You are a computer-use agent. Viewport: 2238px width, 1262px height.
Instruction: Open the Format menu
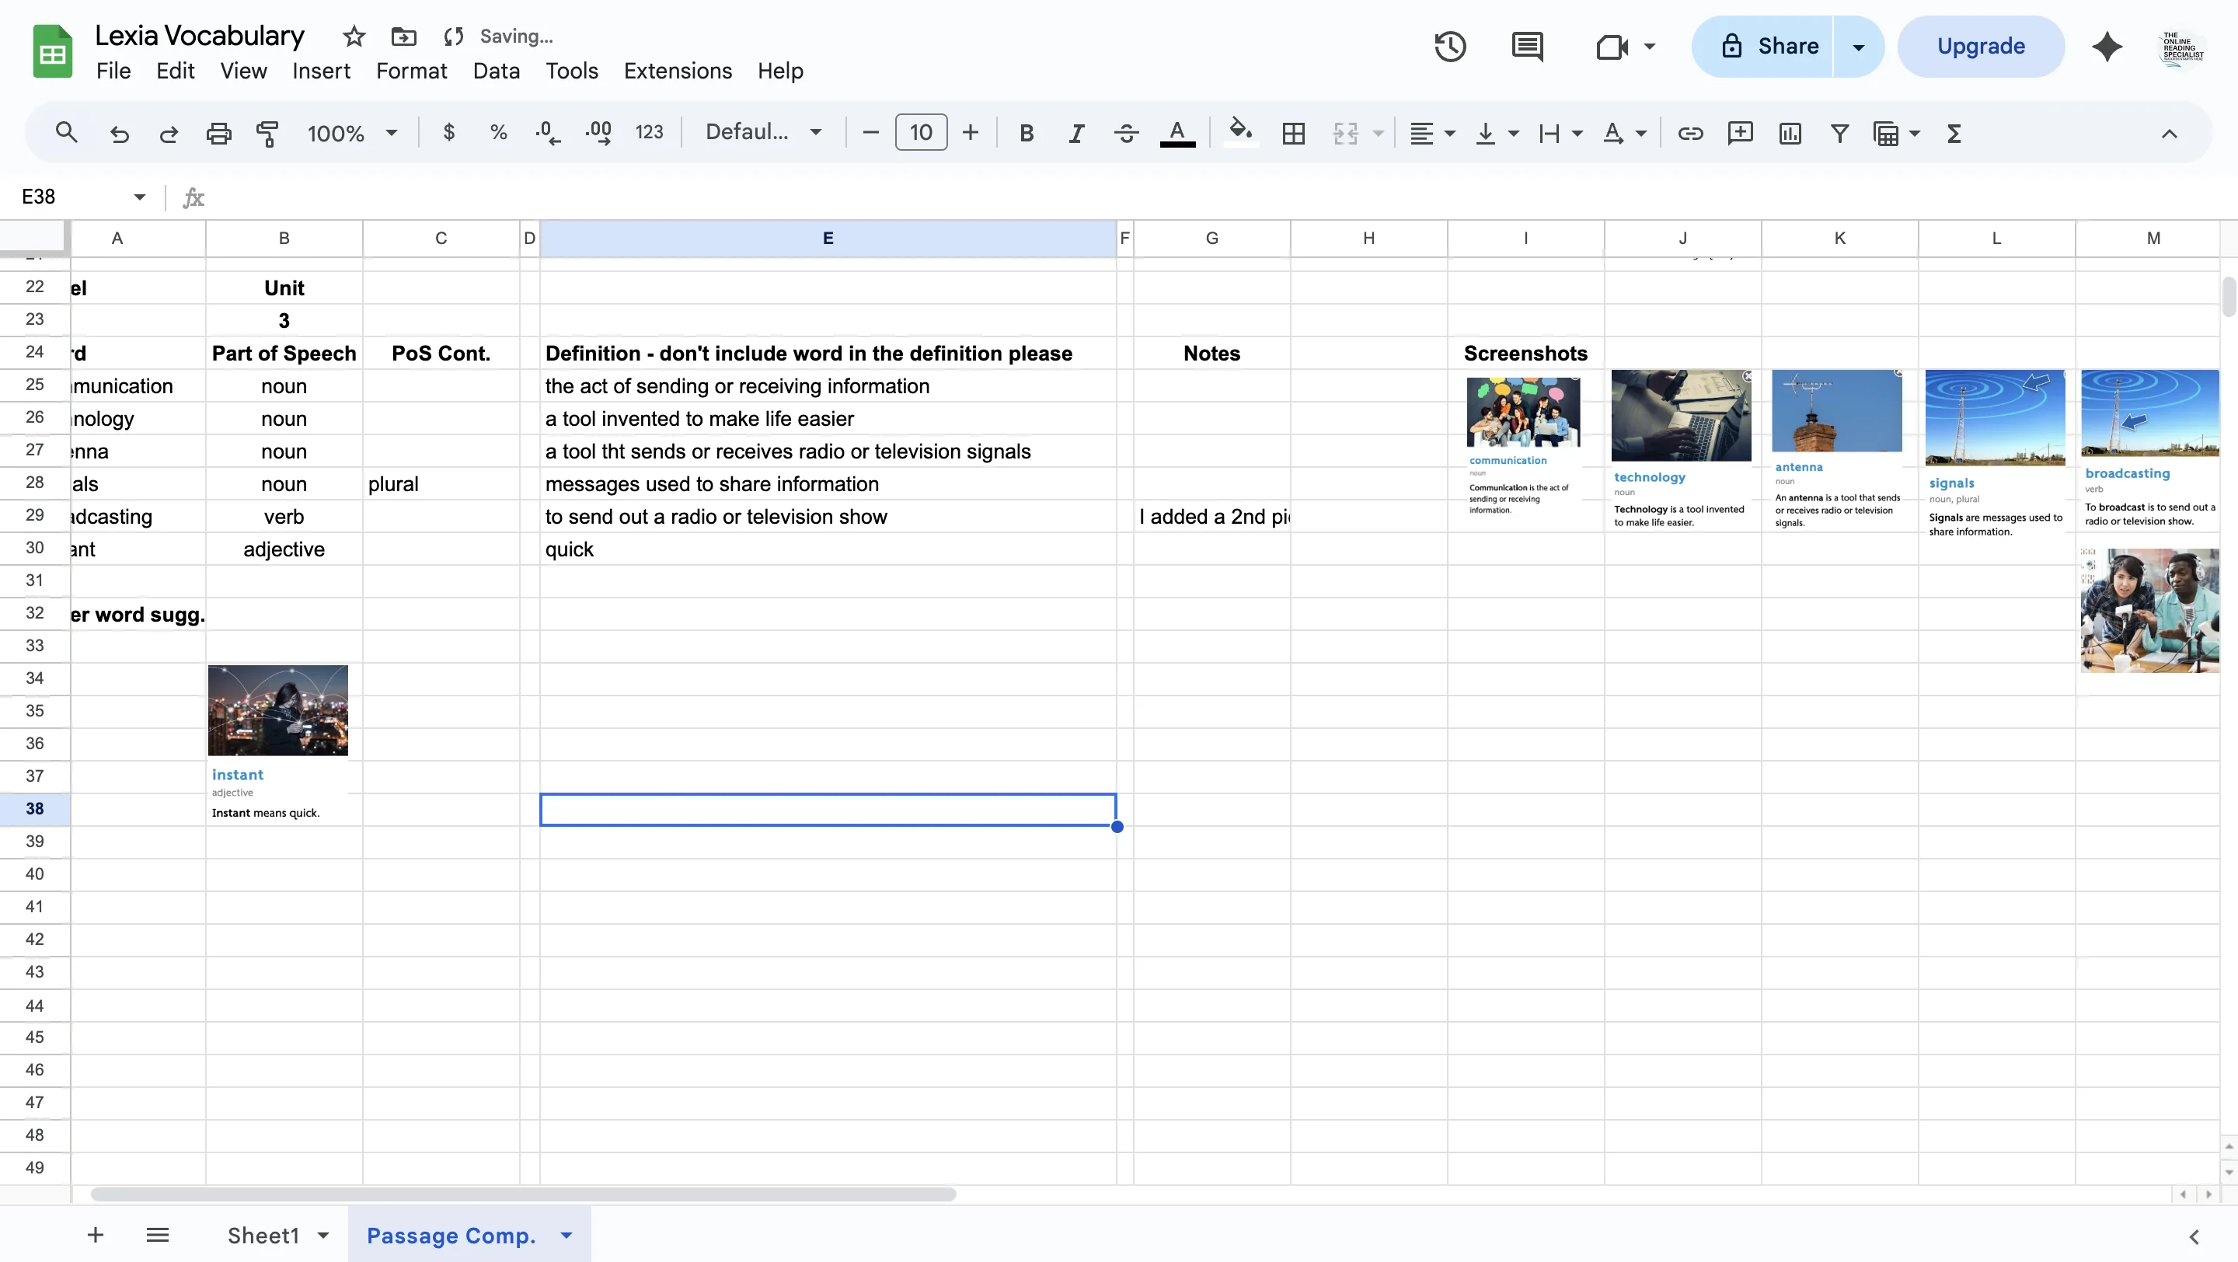pos(411,71)
